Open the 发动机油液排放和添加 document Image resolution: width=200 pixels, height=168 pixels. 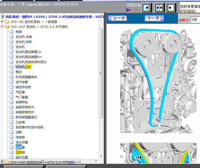click(x=31, y=62)
